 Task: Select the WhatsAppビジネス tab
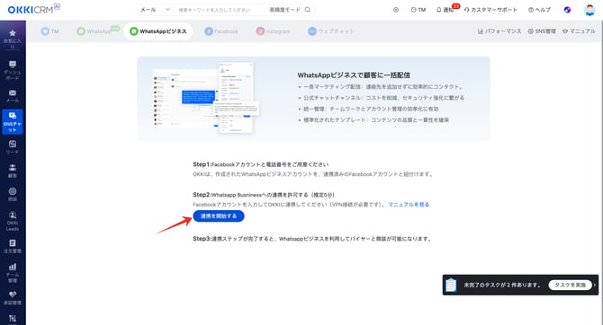click(x=158, y=31)
